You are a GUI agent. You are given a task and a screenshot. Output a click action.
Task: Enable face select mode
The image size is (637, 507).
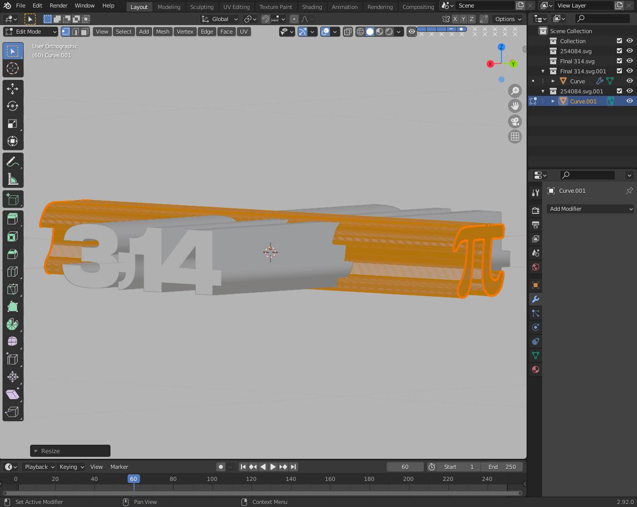(x=85, y=32)
